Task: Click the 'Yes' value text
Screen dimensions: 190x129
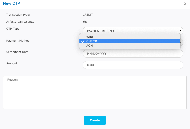Action: tap(85, 22)
